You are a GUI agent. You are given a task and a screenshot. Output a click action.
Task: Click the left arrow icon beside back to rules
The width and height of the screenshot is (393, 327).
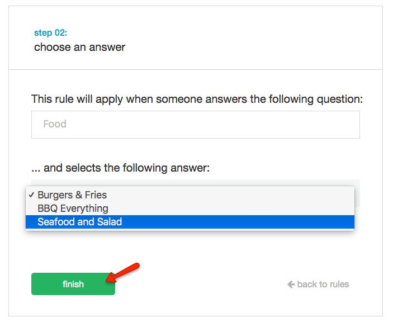[x=291, y=285]
